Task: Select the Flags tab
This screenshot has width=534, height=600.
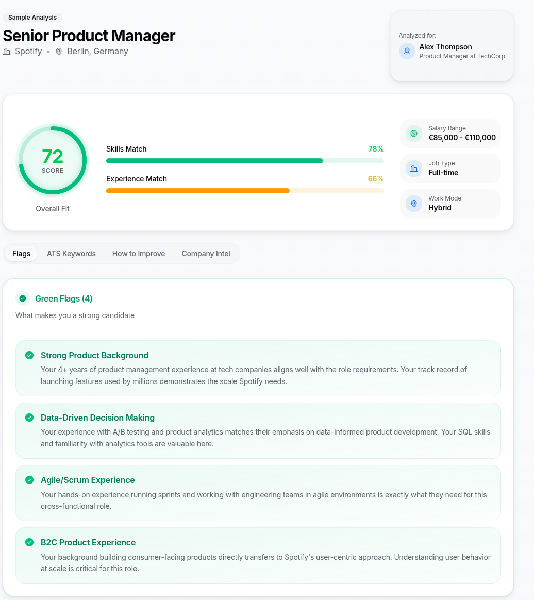Action: [22, 254]
